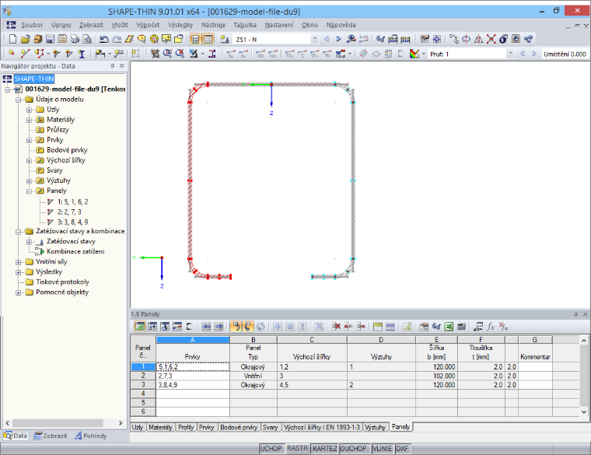The width and height of the screenshot is (591, 455).
Task: Open the Soubor menu
Action: click(x=32, y=25)
